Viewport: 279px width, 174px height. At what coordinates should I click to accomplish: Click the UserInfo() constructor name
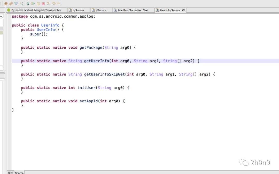tap(45, 29)
